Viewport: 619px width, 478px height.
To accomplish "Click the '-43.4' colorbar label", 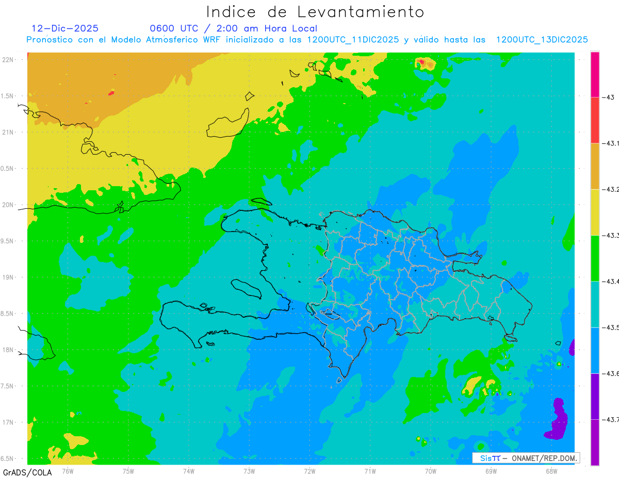I will (x=610, y=281).
